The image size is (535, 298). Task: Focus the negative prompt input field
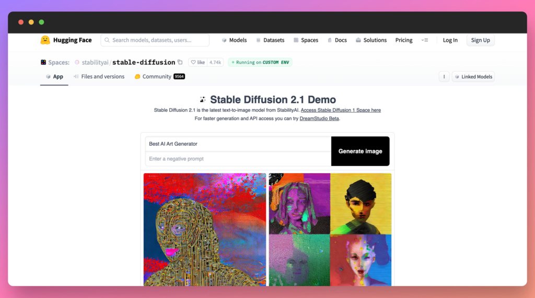(x=238, y=159)
